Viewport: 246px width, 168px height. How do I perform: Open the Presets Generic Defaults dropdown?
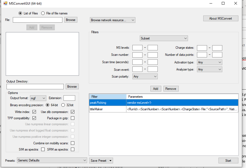coord(52,160)
